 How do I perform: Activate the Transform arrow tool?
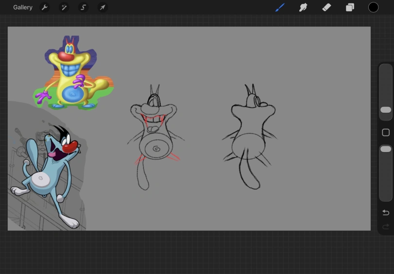coord(103,7)
